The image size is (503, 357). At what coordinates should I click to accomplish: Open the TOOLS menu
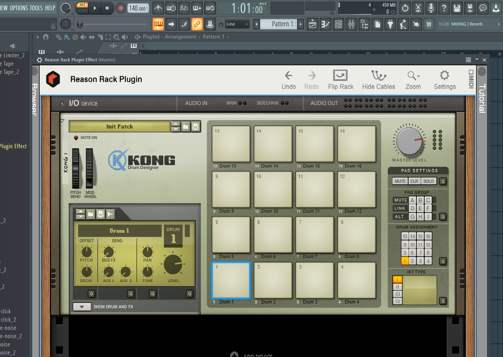click(36, 8)
